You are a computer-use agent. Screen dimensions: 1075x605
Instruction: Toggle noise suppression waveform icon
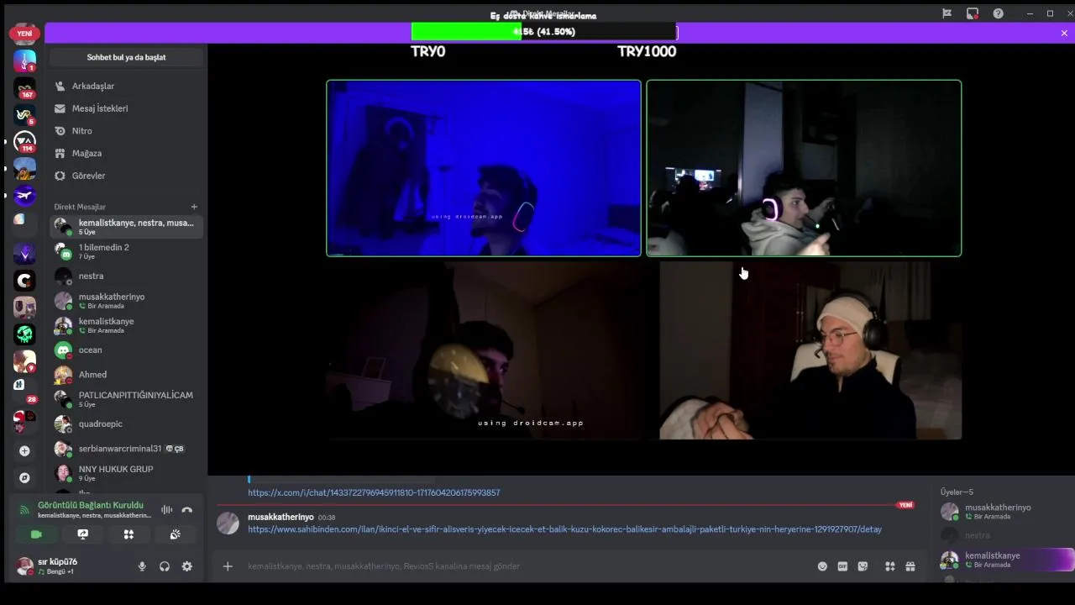(166, 510)
